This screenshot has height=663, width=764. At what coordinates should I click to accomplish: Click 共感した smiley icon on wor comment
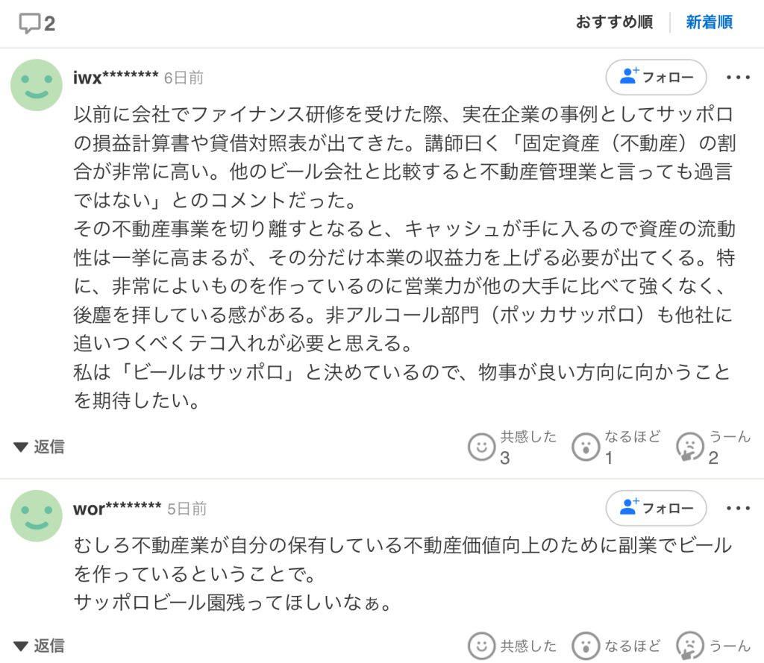coord(482,646)
